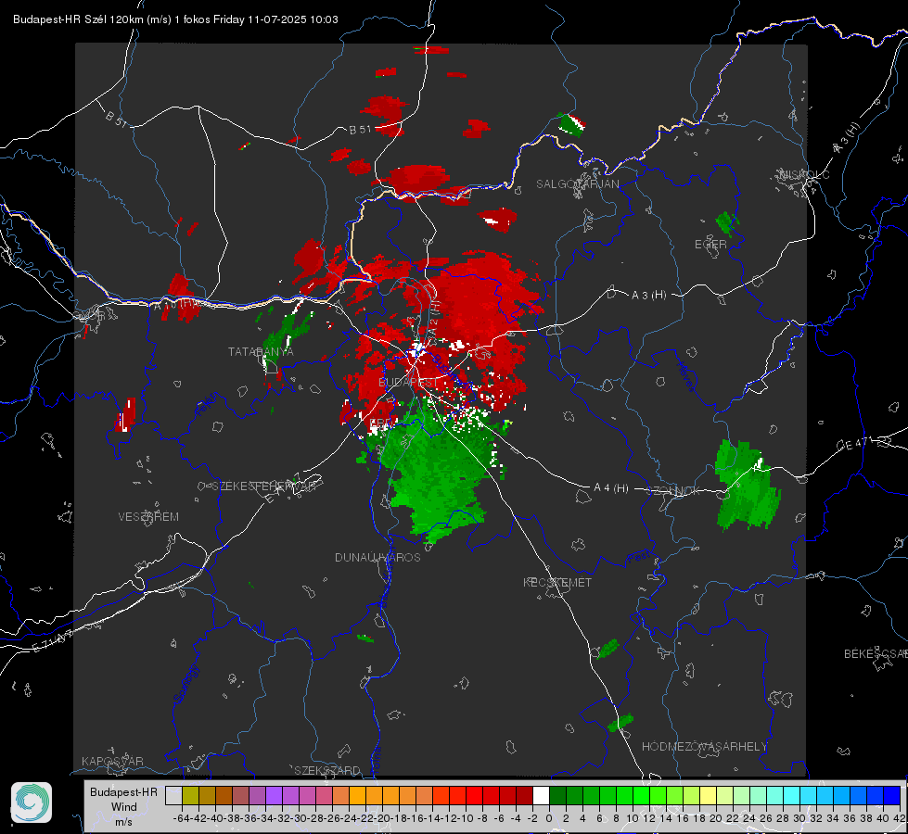Choose the olive swatch between -64 and -42
This screenshot has width=908, height=834.
click(x=190, y=795)
